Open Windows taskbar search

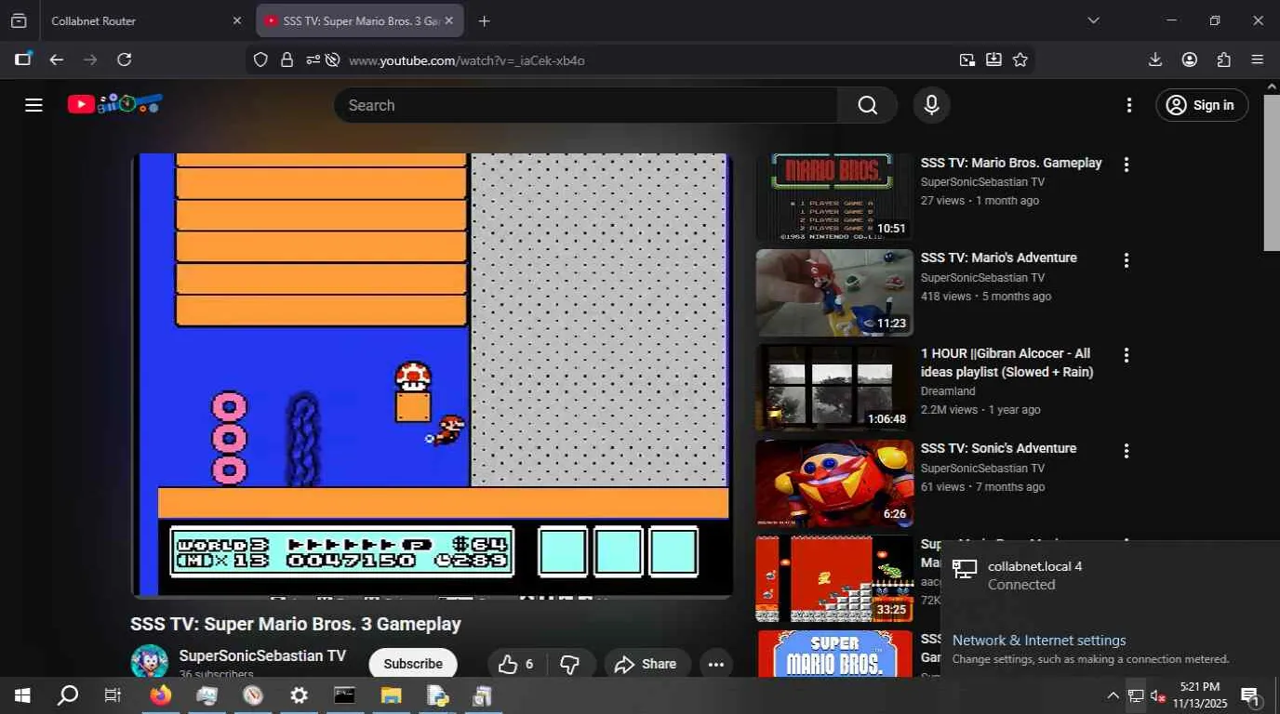tap(68, 695)
